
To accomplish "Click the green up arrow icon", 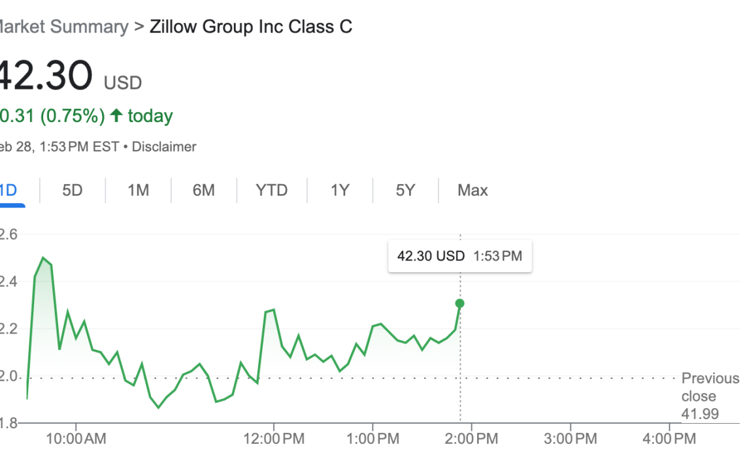I will point(116,116).
